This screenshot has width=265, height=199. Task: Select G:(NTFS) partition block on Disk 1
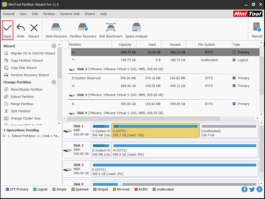click(156, 130)
